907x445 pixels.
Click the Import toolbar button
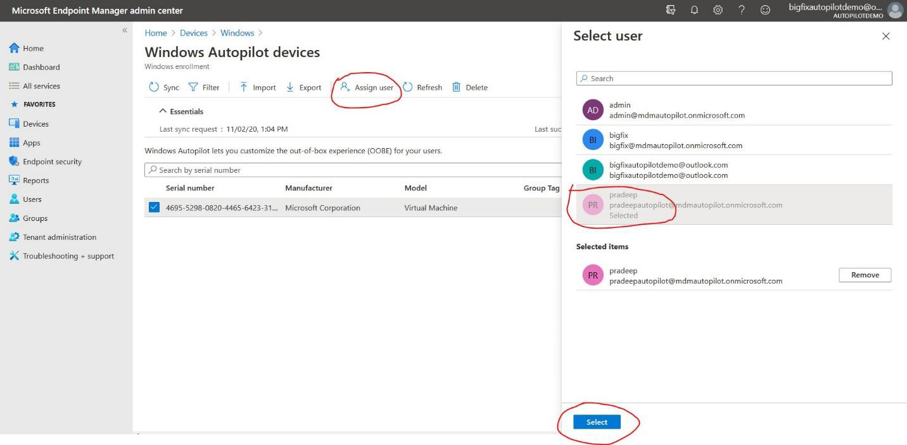(x=257, y=87)
